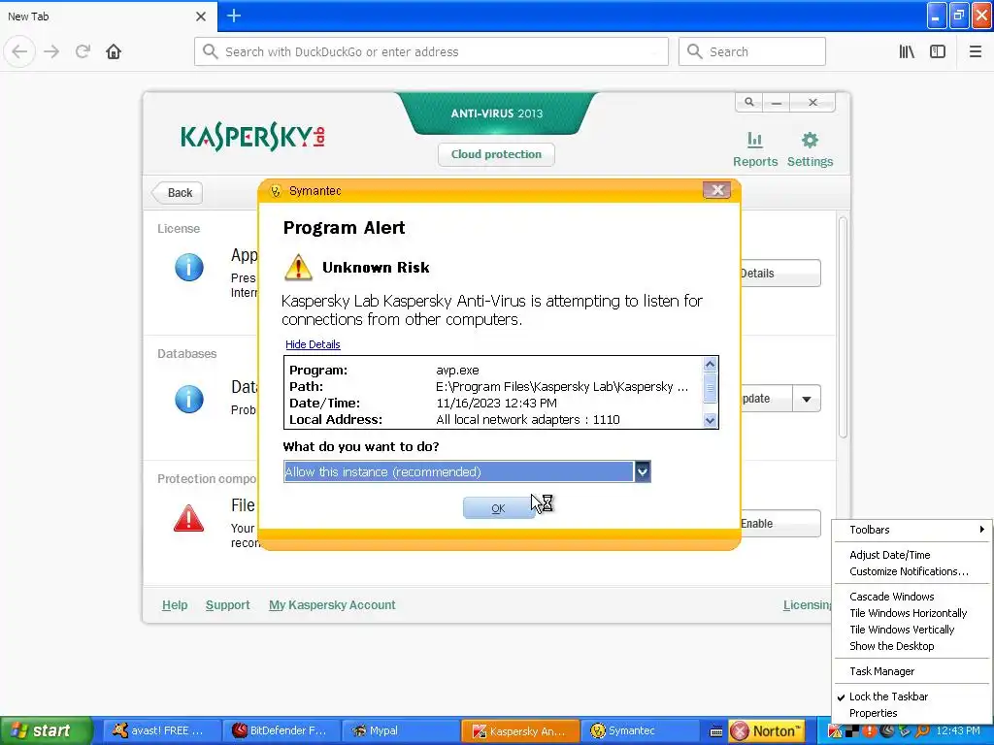Click the on-screen keyboard taskbar icon
This screenshot has height=745, width=994.
[x=715, y=731]
